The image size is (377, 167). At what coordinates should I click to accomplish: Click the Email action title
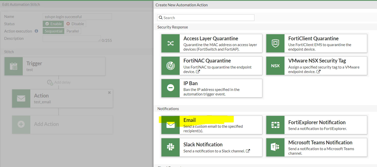click(x=190, y=120)
